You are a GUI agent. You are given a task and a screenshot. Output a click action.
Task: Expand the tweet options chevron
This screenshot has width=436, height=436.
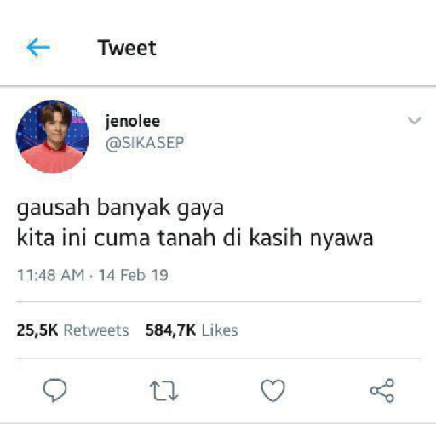point(414,120)
